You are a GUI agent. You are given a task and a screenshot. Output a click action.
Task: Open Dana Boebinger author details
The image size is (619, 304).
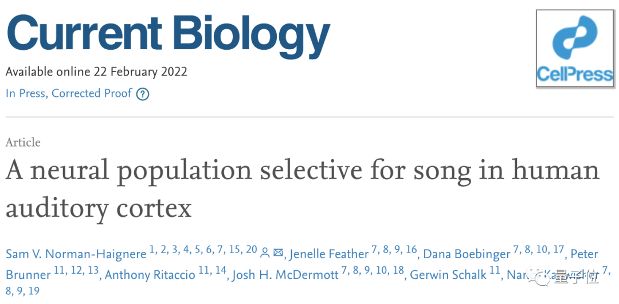(x=467, y=254)
